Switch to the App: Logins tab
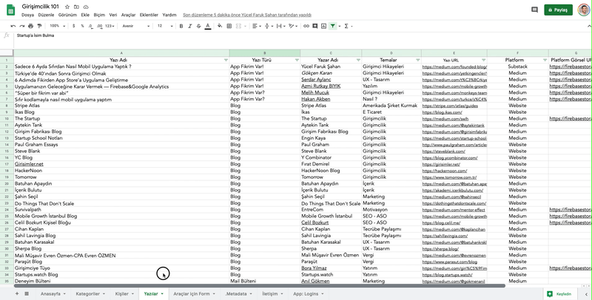592x300 pixels. (x=308, y=294)
